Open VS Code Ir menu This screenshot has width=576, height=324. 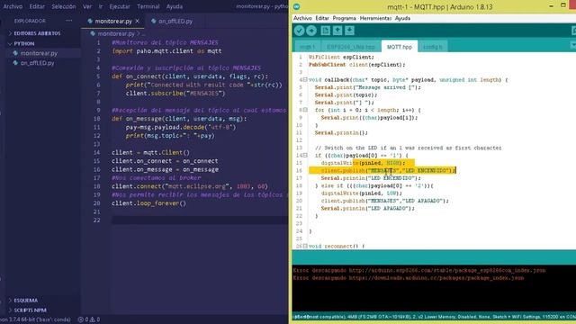101,6
